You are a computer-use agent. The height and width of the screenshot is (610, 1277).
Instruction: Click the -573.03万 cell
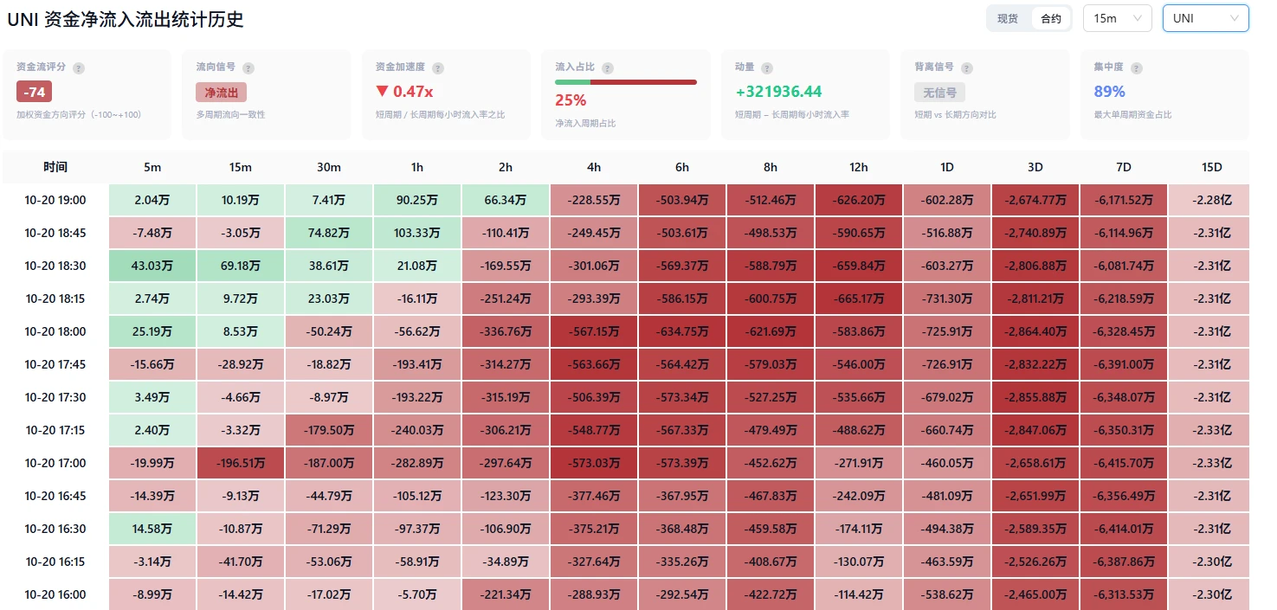tap(594, 463)
